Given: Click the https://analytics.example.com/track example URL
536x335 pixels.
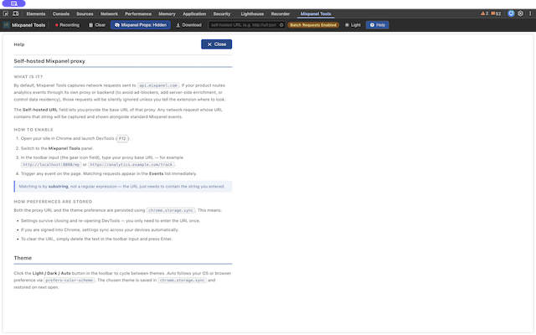Looking at the screenshot, I should pyautogui.click(x=131, y=165).
